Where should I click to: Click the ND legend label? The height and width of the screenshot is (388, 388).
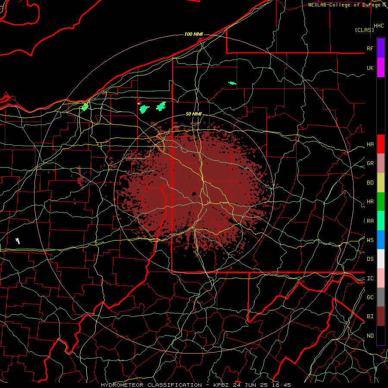370,336
